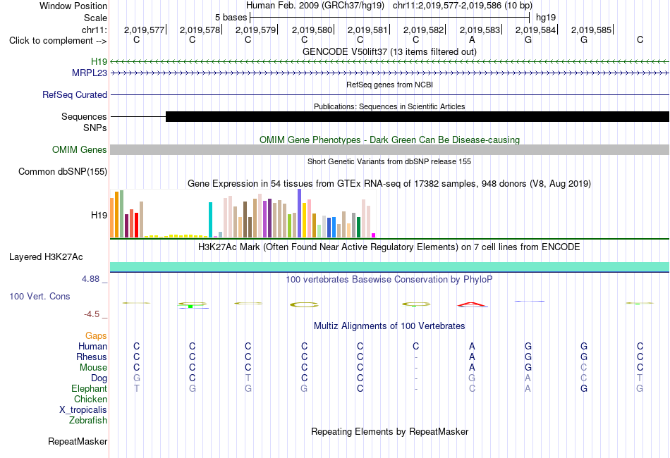Click the 'RepeatMasker' track label
The image size is (670, 458).
pyautogui.click(x=78, y=441)
